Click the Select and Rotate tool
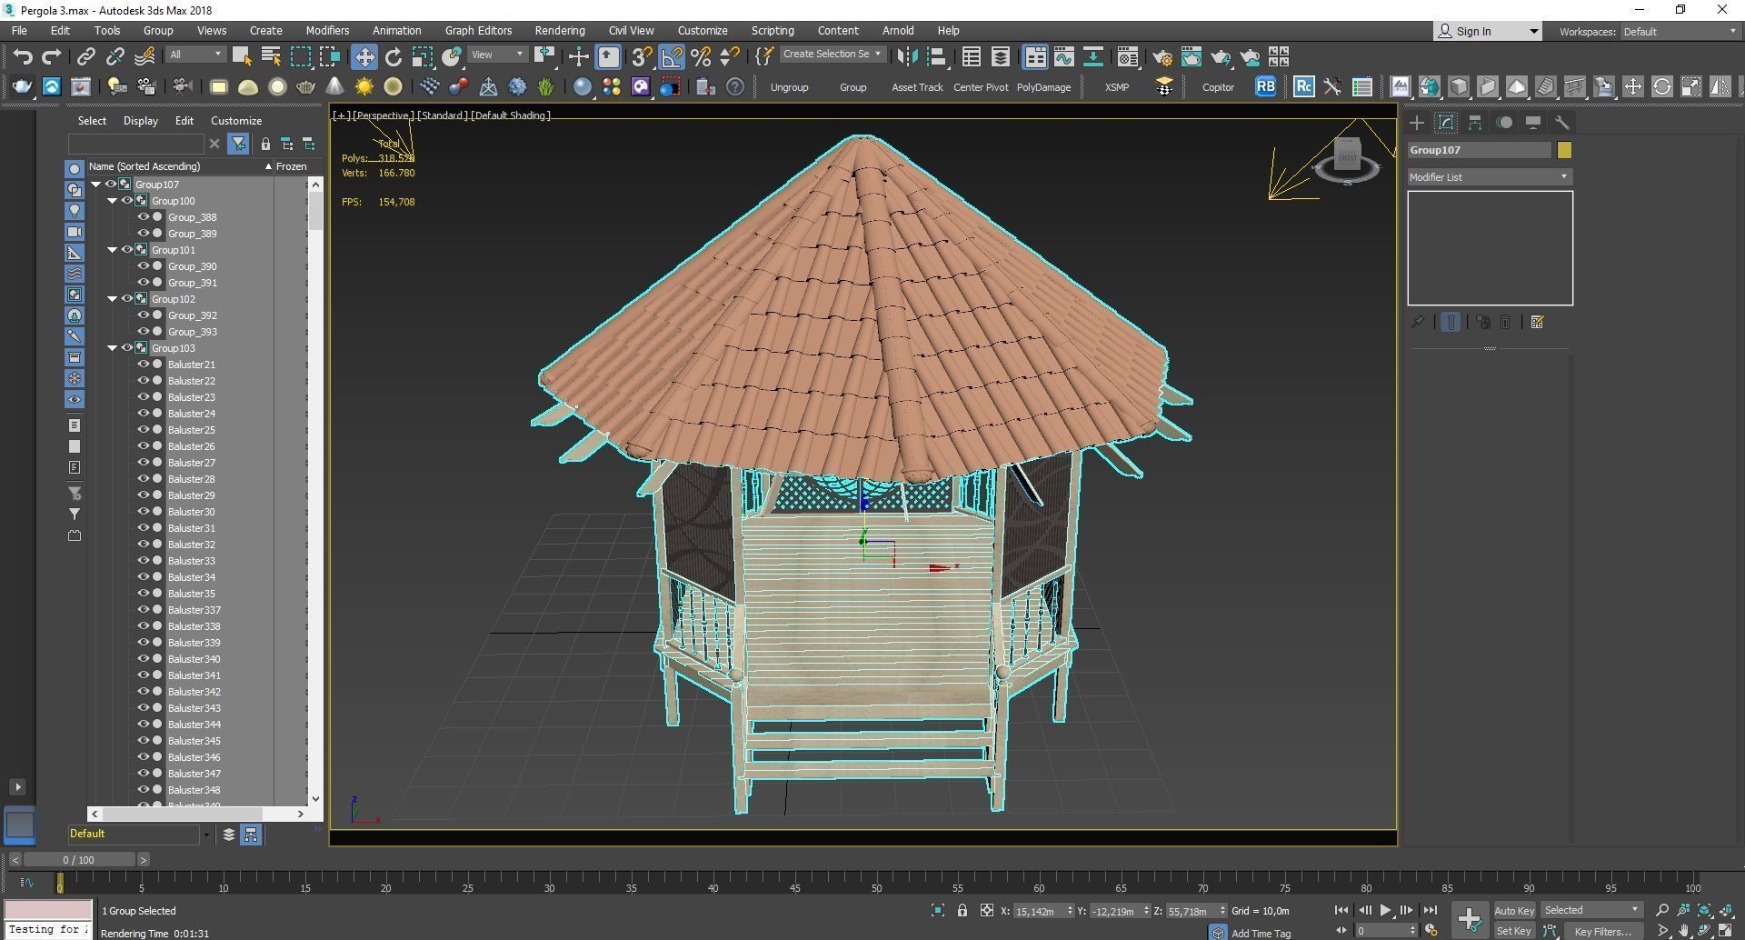The height and width of the screenshot is (940, 1745). click(393, 56)
